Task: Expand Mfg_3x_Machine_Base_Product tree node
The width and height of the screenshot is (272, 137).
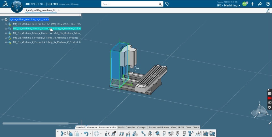Action: pyautogui.click(x=6, y=24)
